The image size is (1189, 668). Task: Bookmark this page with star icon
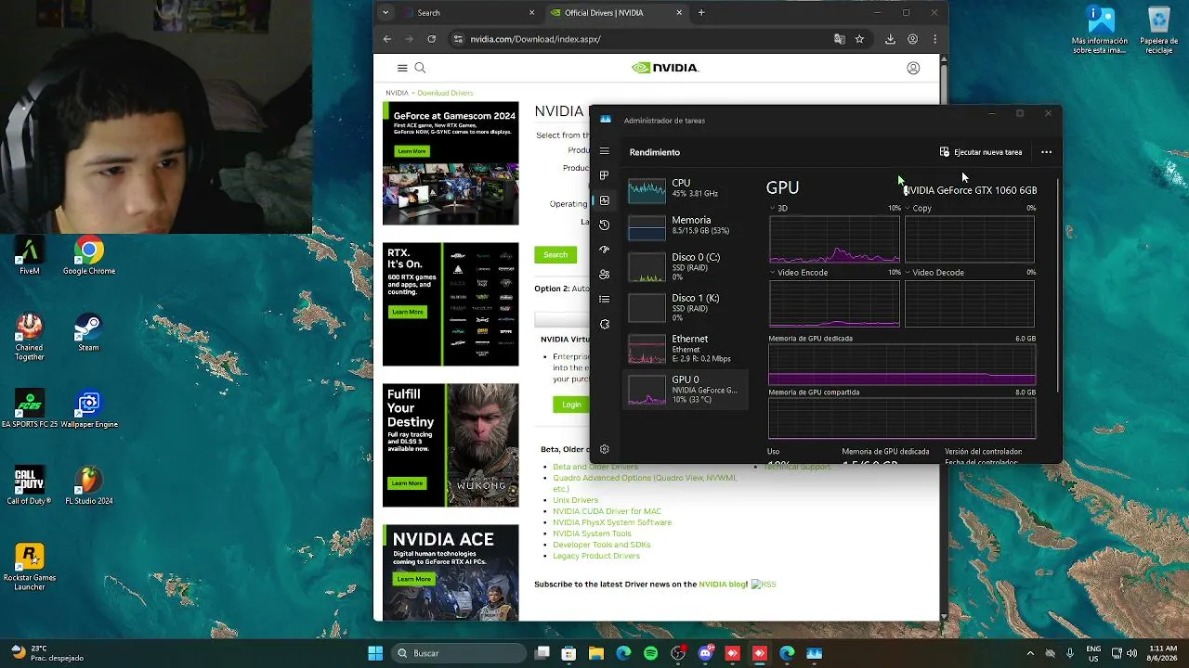[x=860, y=39]
